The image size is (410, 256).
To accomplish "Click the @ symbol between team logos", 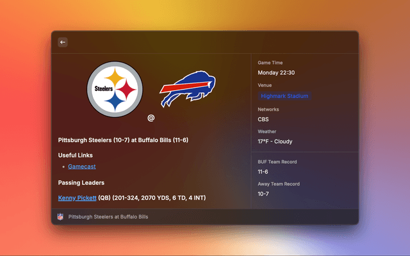I will 151,118.
